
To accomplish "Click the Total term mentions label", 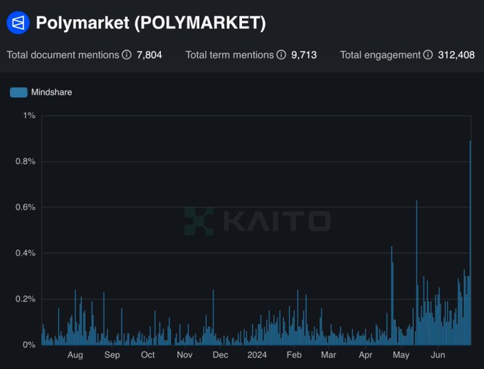I will 230,55.
